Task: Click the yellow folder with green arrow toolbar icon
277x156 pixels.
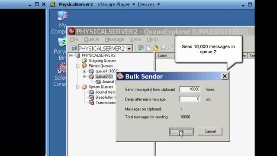Action: coord(156,48)
